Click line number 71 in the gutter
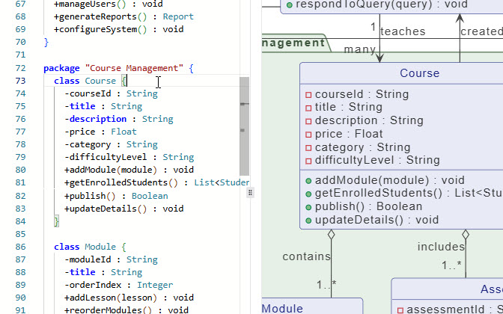 tap(20, 55)
